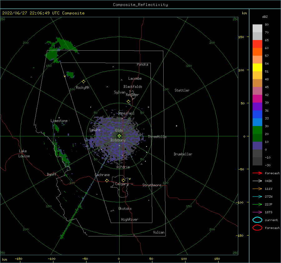
Task: Click the Lacombe city label
Action: coord(135,78)
